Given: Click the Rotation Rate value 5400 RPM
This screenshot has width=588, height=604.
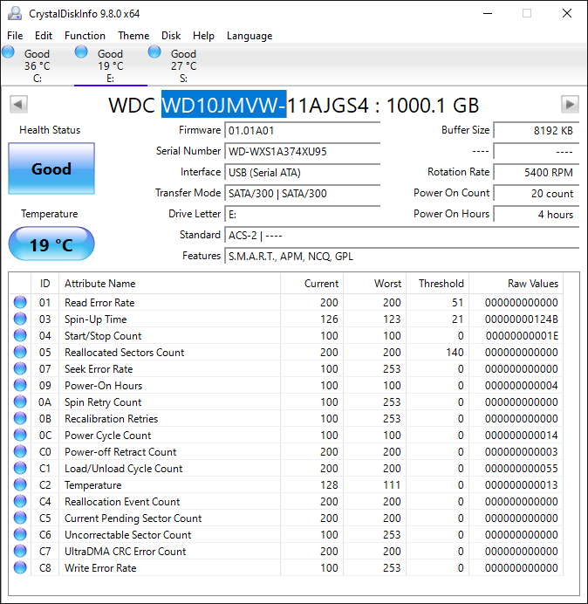Looking at the screenshot, I should (537, 173).
